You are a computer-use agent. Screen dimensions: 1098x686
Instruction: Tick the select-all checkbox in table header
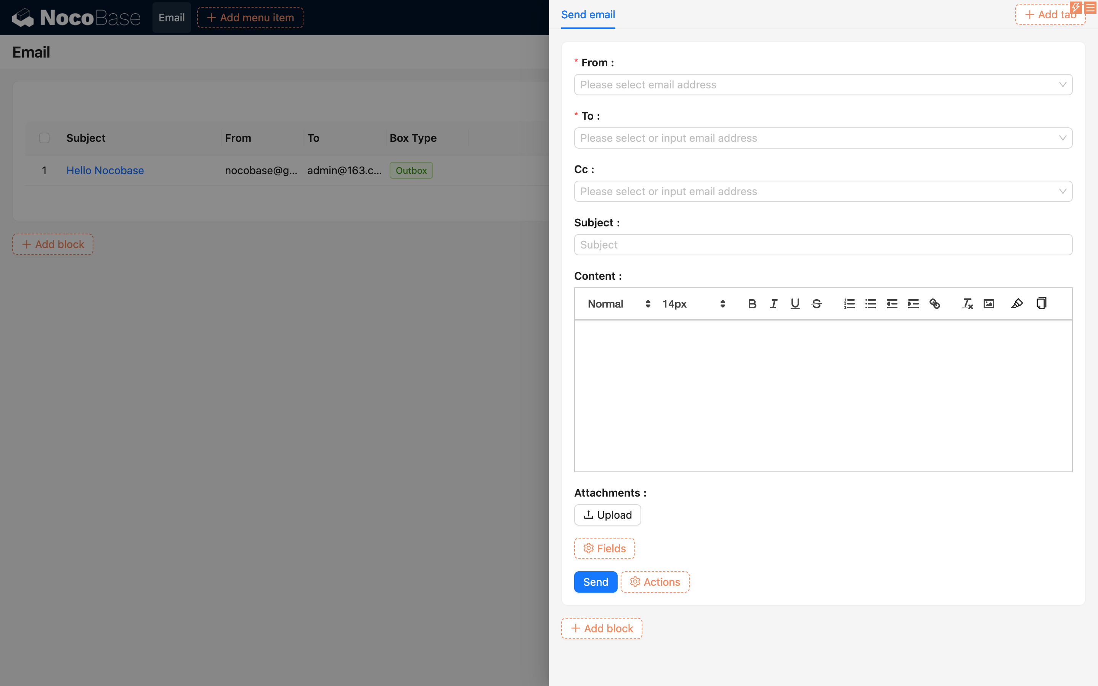[44, 138]
